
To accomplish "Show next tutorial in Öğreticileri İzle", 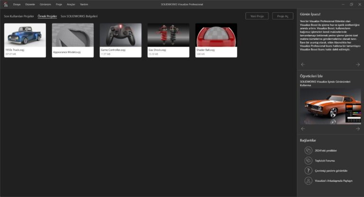I will pyautogui.click(x=358, y=128).
